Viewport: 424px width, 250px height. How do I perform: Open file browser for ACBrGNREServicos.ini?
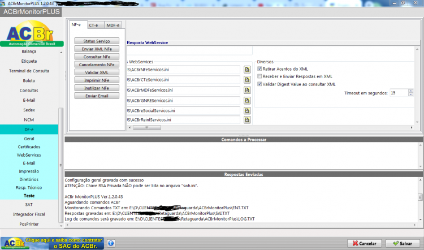pos(247,101)
